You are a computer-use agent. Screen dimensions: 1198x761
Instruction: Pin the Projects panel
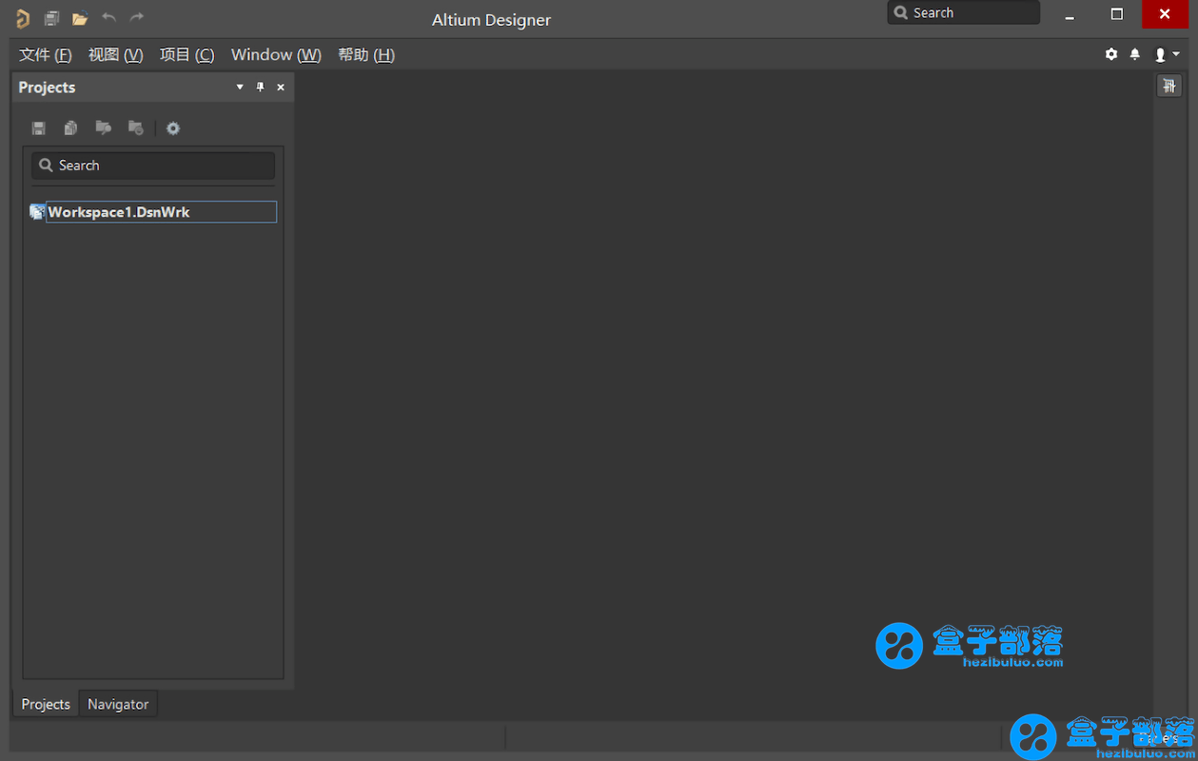pos(260,87)
